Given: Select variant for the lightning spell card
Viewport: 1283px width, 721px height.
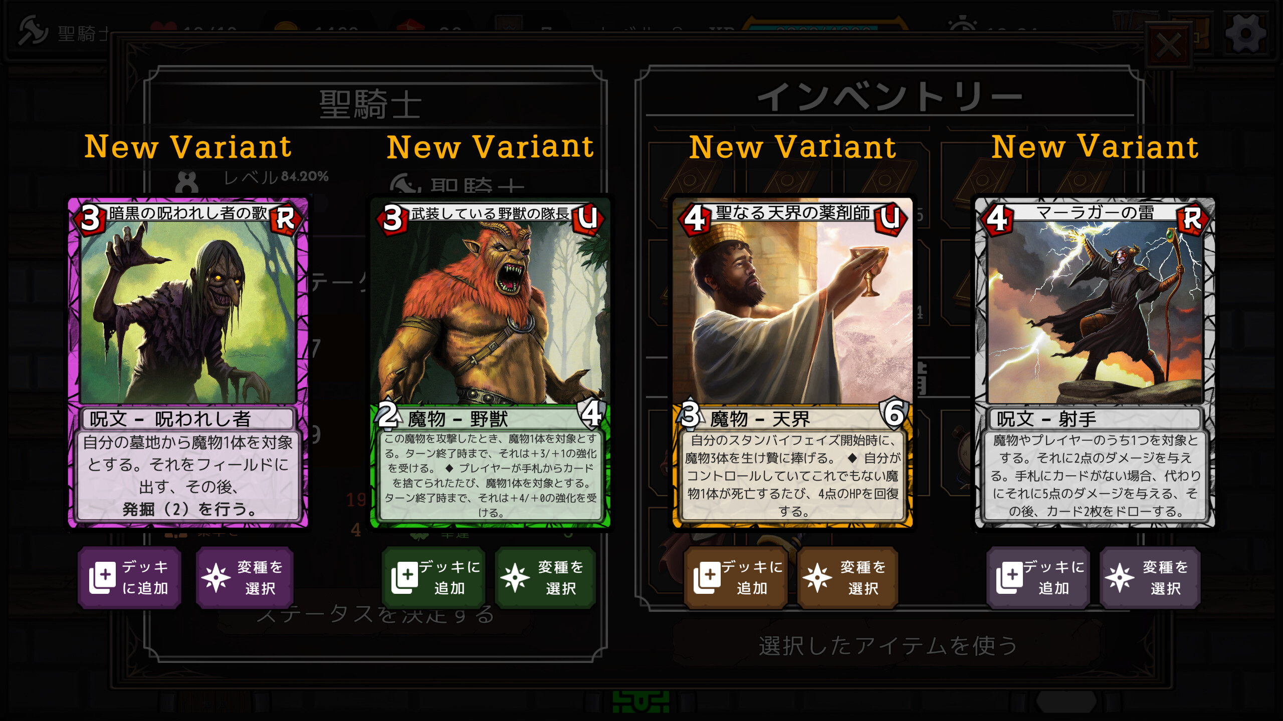Looking at the screenshot, I should [1150, 577].
